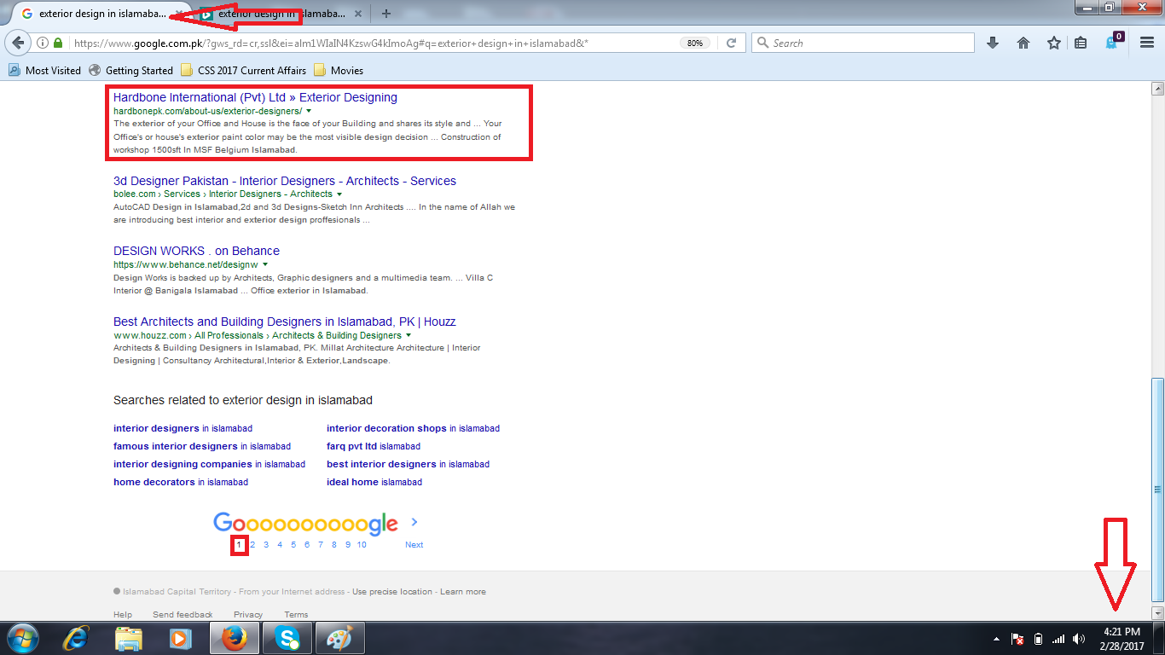Search related 'home decorators in islamabad'
Image resolution: width=1165 pixels, height=655 pixels.
181,482
